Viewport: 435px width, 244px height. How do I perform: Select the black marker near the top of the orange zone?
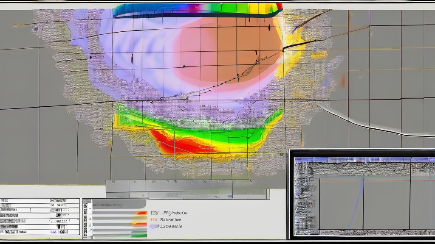click(x=269, y=28)
